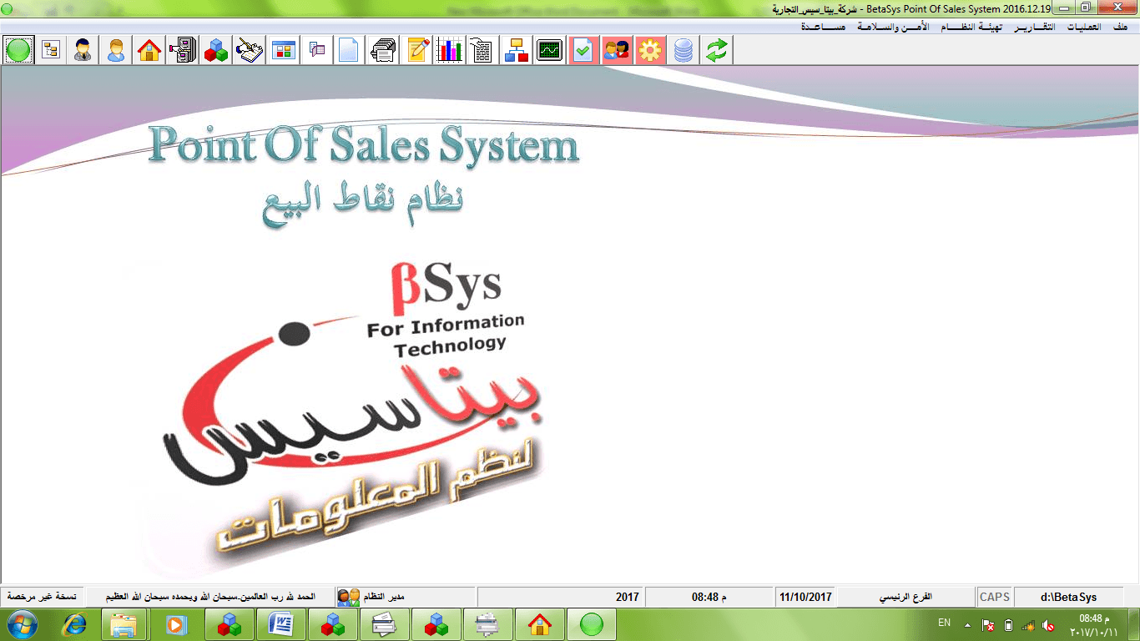Viewport: 1140px width, 641px height.
Task: Click the muted volume icon in the tray
Action: click(1049, 624)
